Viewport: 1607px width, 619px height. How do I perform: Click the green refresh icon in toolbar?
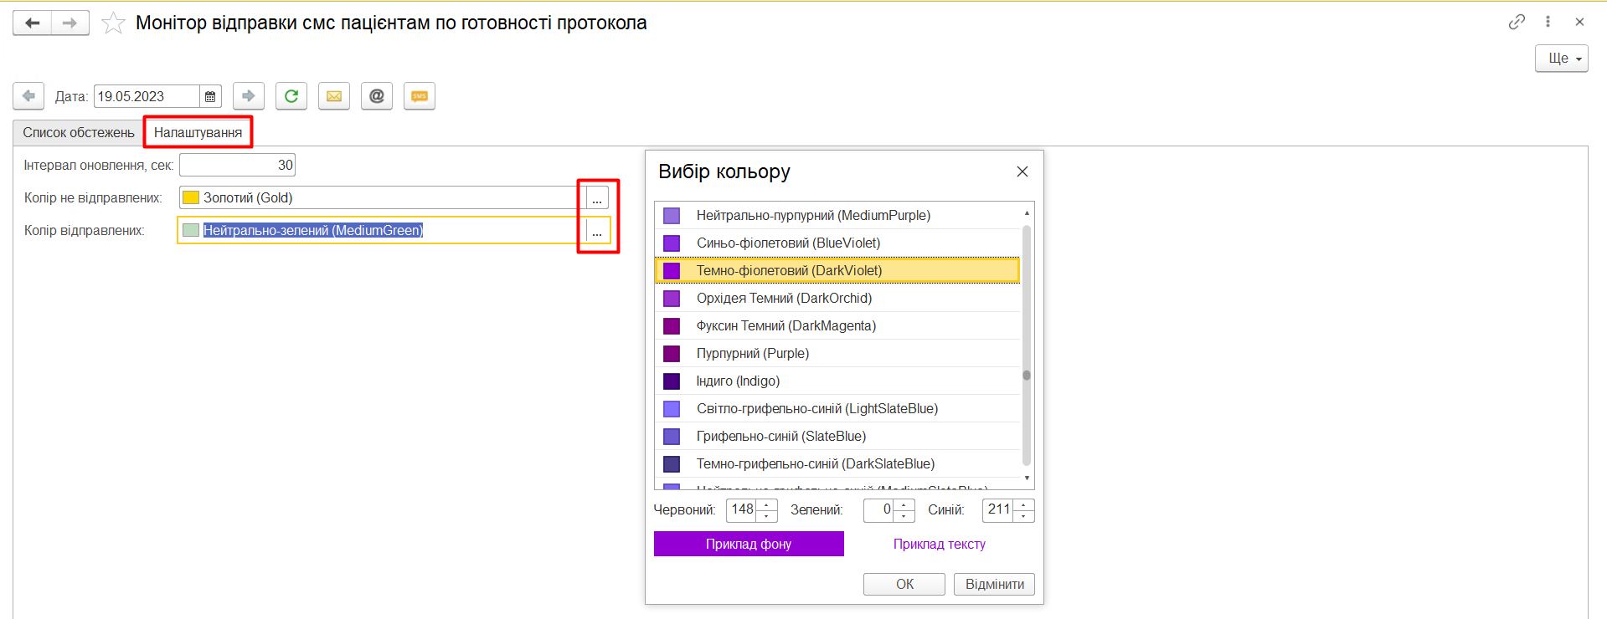click(x=291, y=96)
